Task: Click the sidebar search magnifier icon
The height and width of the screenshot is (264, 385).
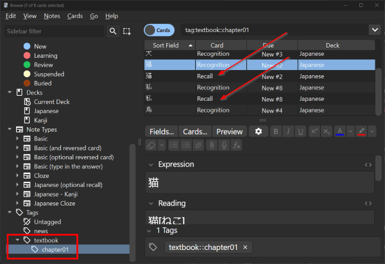Action: 113,31
